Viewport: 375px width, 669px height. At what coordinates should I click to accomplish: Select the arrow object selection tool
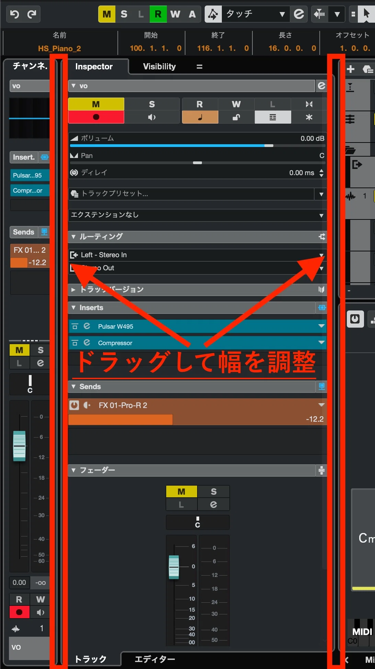click(x=366, y=14)
